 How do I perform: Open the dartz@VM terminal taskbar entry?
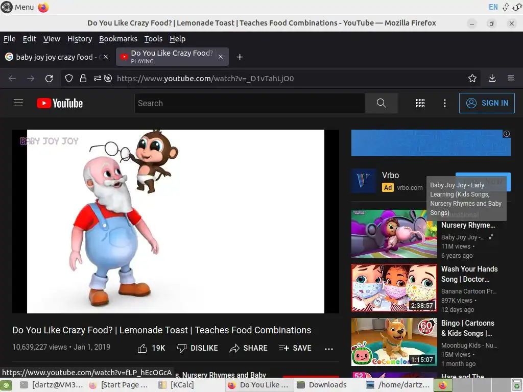click(51, 385)
